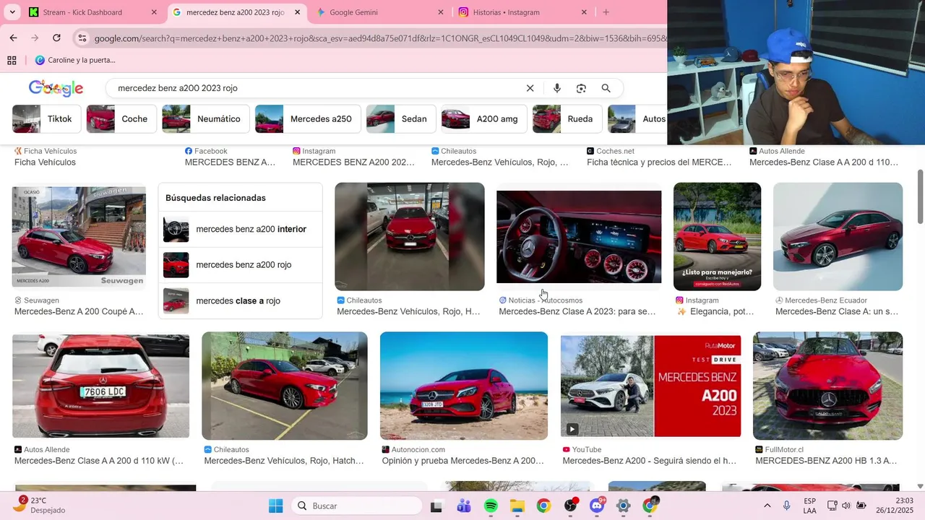Click the magnifying glass search button

(x=606, y=88)
